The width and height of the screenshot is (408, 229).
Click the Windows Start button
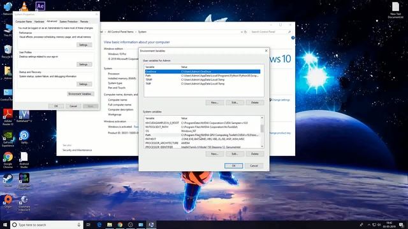5,225
